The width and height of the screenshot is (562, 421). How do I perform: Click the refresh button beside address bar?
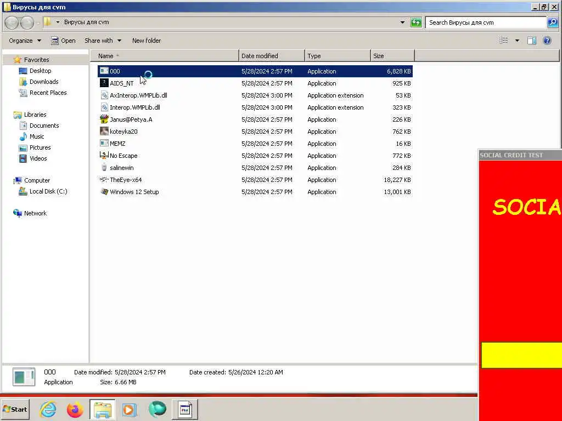[416, 22]
